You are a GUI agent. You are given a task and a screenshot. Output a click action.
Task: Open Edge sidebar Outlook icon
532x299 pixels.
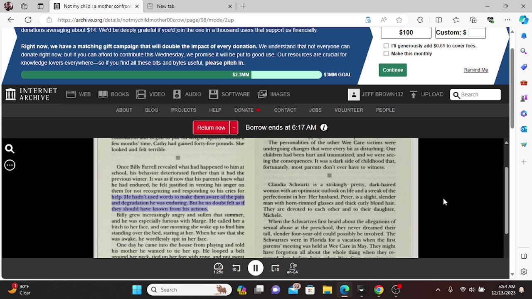coord(524,129)
